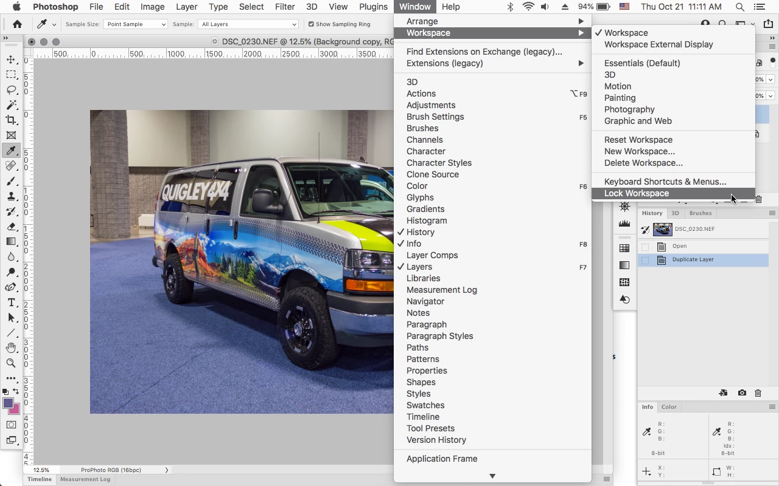Create new document from current state icon
Image resolution: width=779 pixels, height=486 pixels.
(x=723, y=393)
